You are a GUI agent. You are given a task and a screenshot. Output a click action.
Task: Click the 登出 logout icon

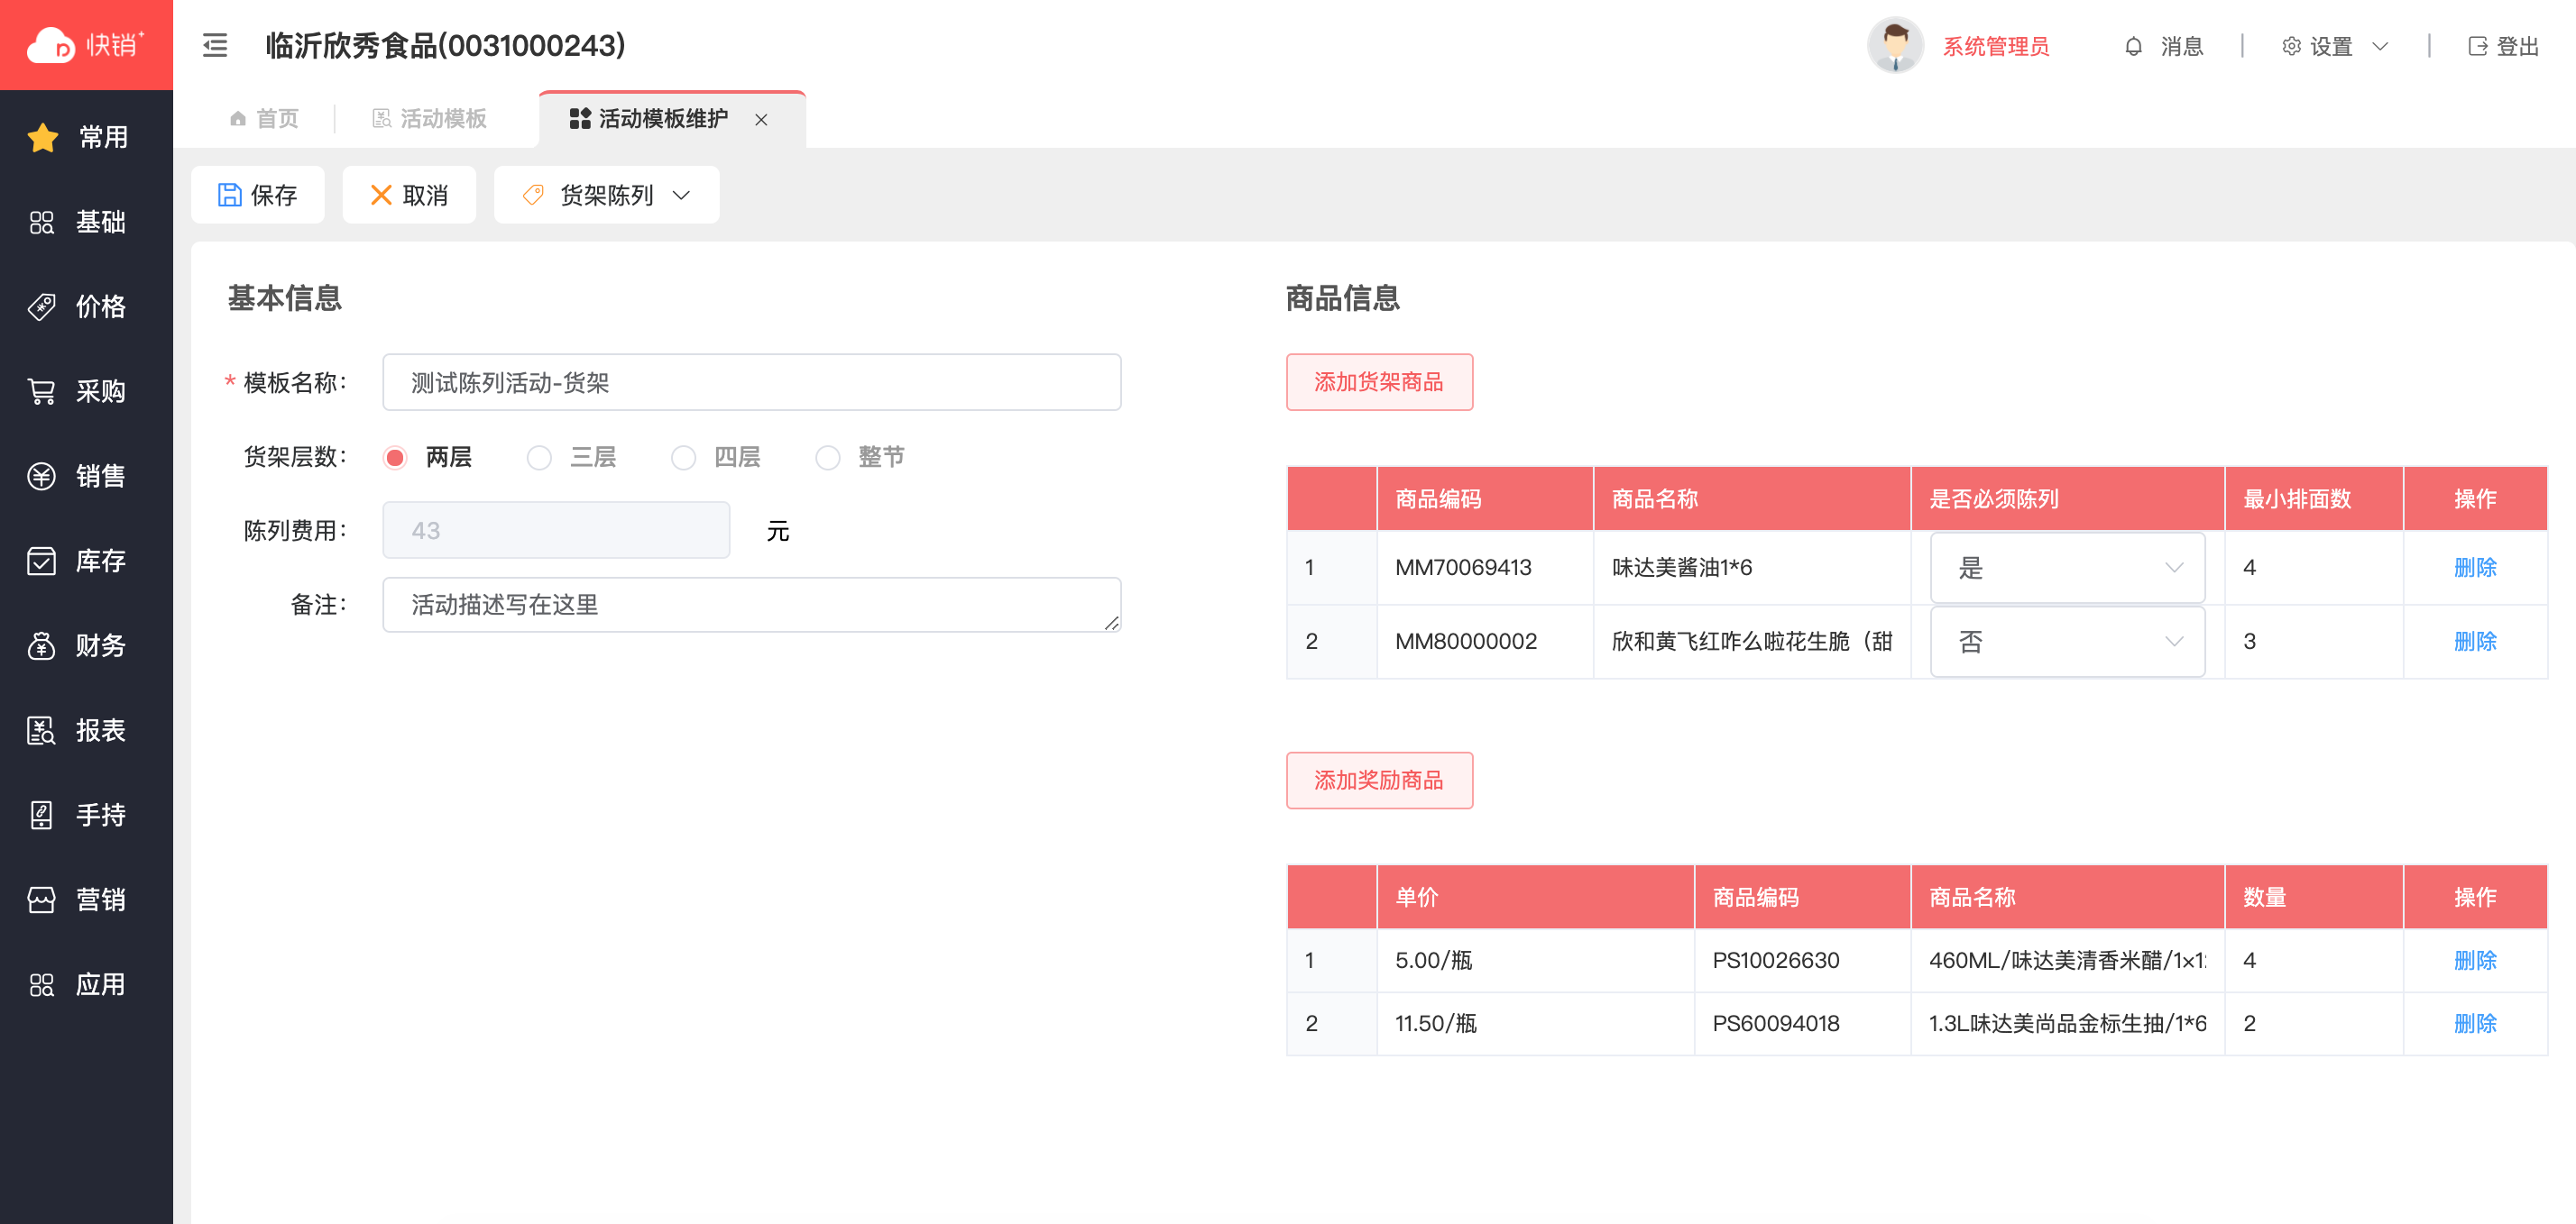(2477, 47)
